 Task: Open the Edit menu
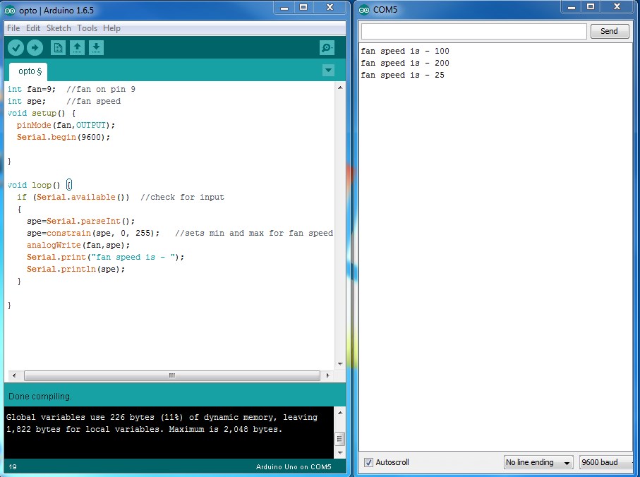pos(33,28)
